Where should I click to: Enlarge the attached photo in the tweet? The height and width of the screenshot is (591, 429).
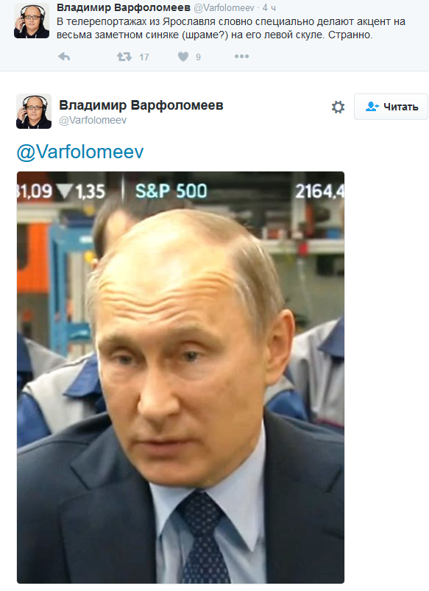180,378
